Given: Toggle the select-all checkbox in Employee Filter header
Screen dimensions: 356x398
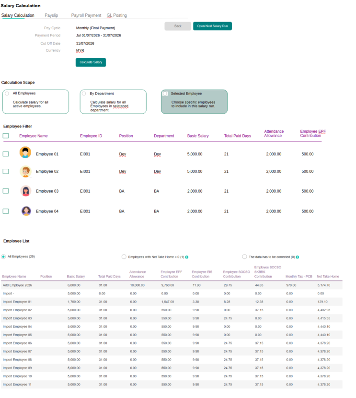Looking at the screenshot, I should [x=6, y=136].
